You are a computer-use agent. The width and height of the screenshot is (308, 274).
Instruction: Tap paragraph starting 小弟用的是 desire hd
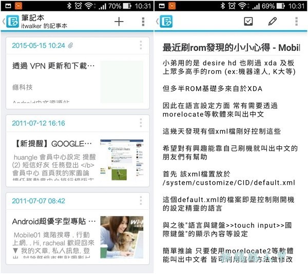pos(229,67)
